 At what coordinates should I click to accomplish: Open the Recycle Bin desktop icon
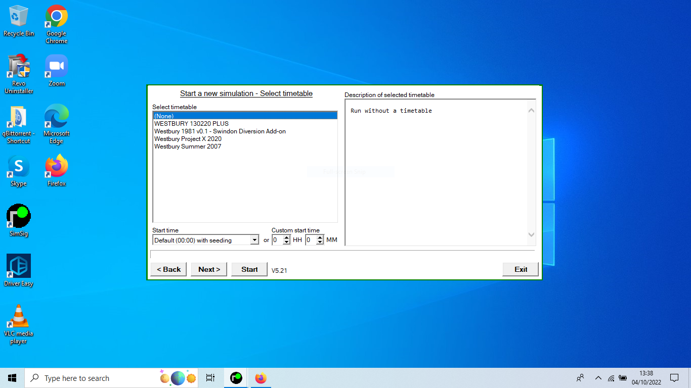coord(19,21)
